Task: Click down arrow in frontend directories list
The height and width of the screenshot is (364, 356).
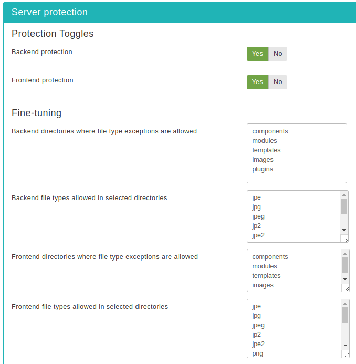Action: click(345, 279)
